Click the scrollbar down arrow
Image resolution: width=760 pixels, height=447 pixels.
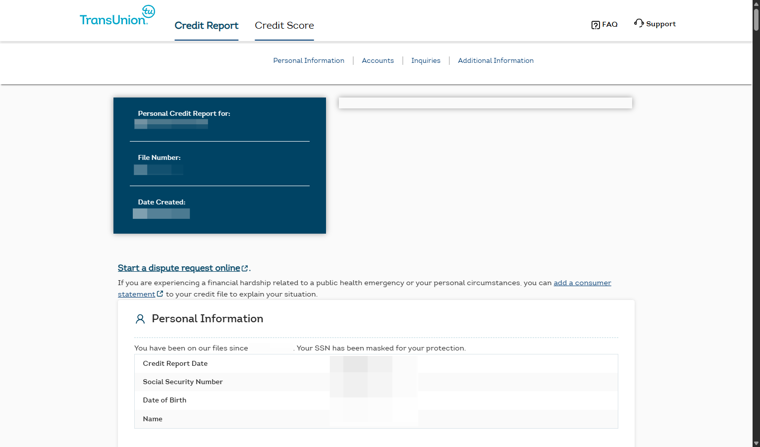point(756,444)
